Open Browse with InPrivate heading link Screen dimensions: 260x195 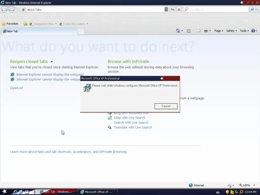coord(128,61)
